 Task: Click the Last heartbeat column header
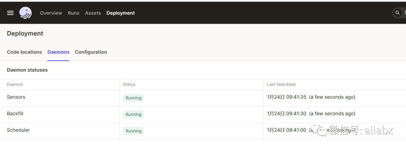click(x=281, y=85)
